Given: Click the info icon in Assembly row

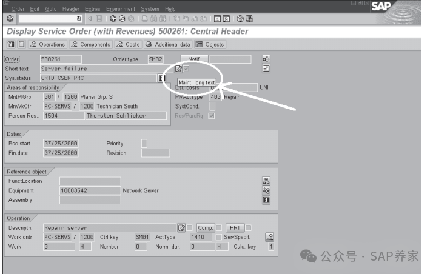Looking at the screenshot, I should click(x=266, y=200).
